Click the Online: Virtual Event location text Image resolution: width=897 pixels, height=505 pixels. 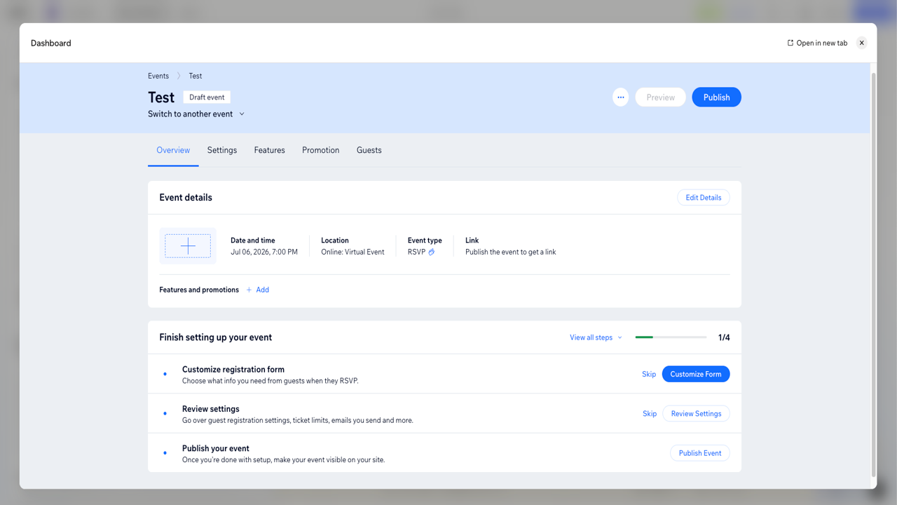click(x=352, y=252)
